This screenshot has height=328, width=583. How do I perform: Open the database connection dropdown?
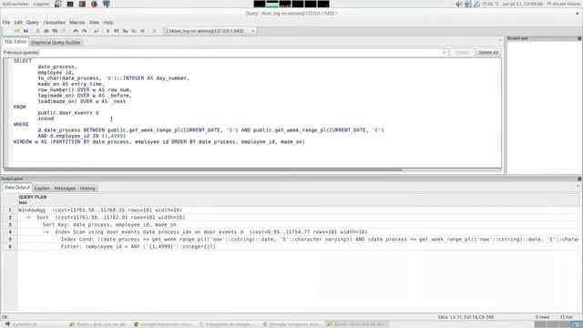point(210,31)
